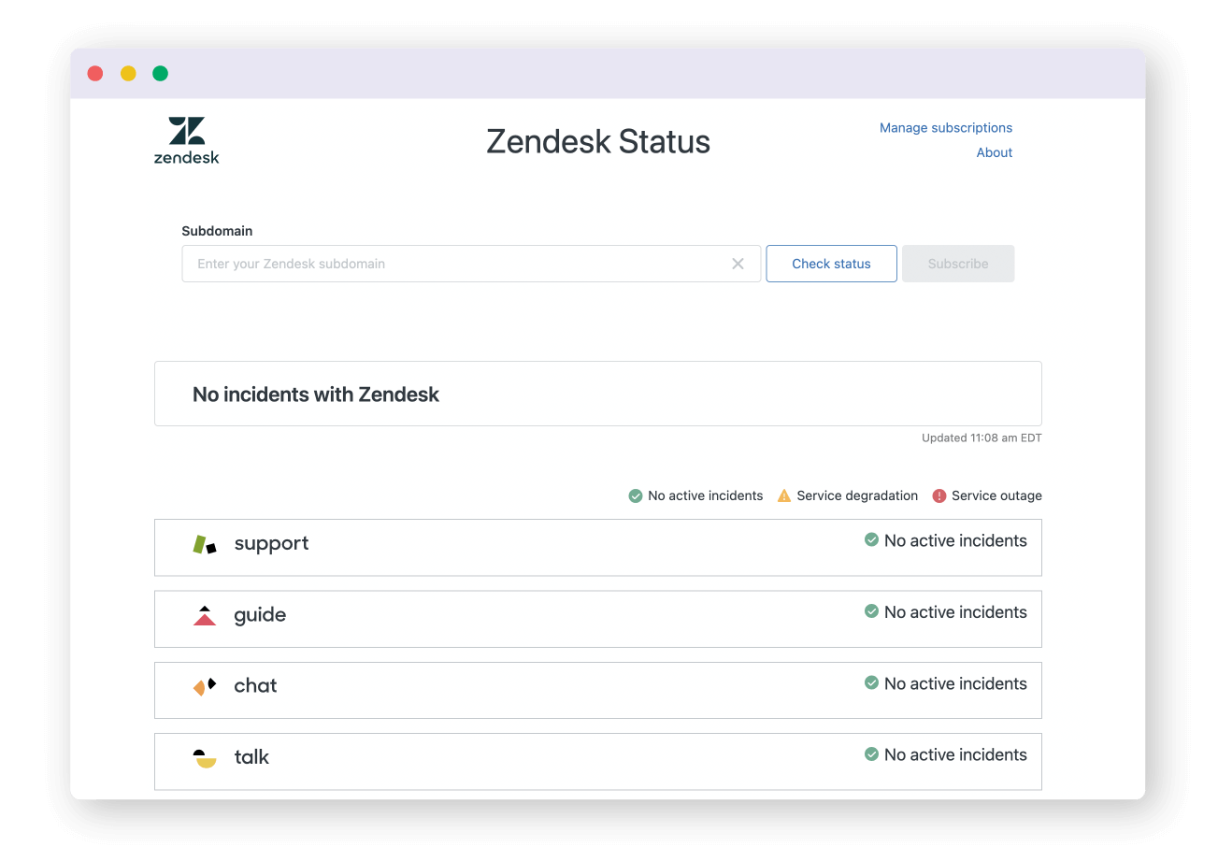This screenshot has width=1218, height=861.
Task: Open the About link
Action: point(995,152)
